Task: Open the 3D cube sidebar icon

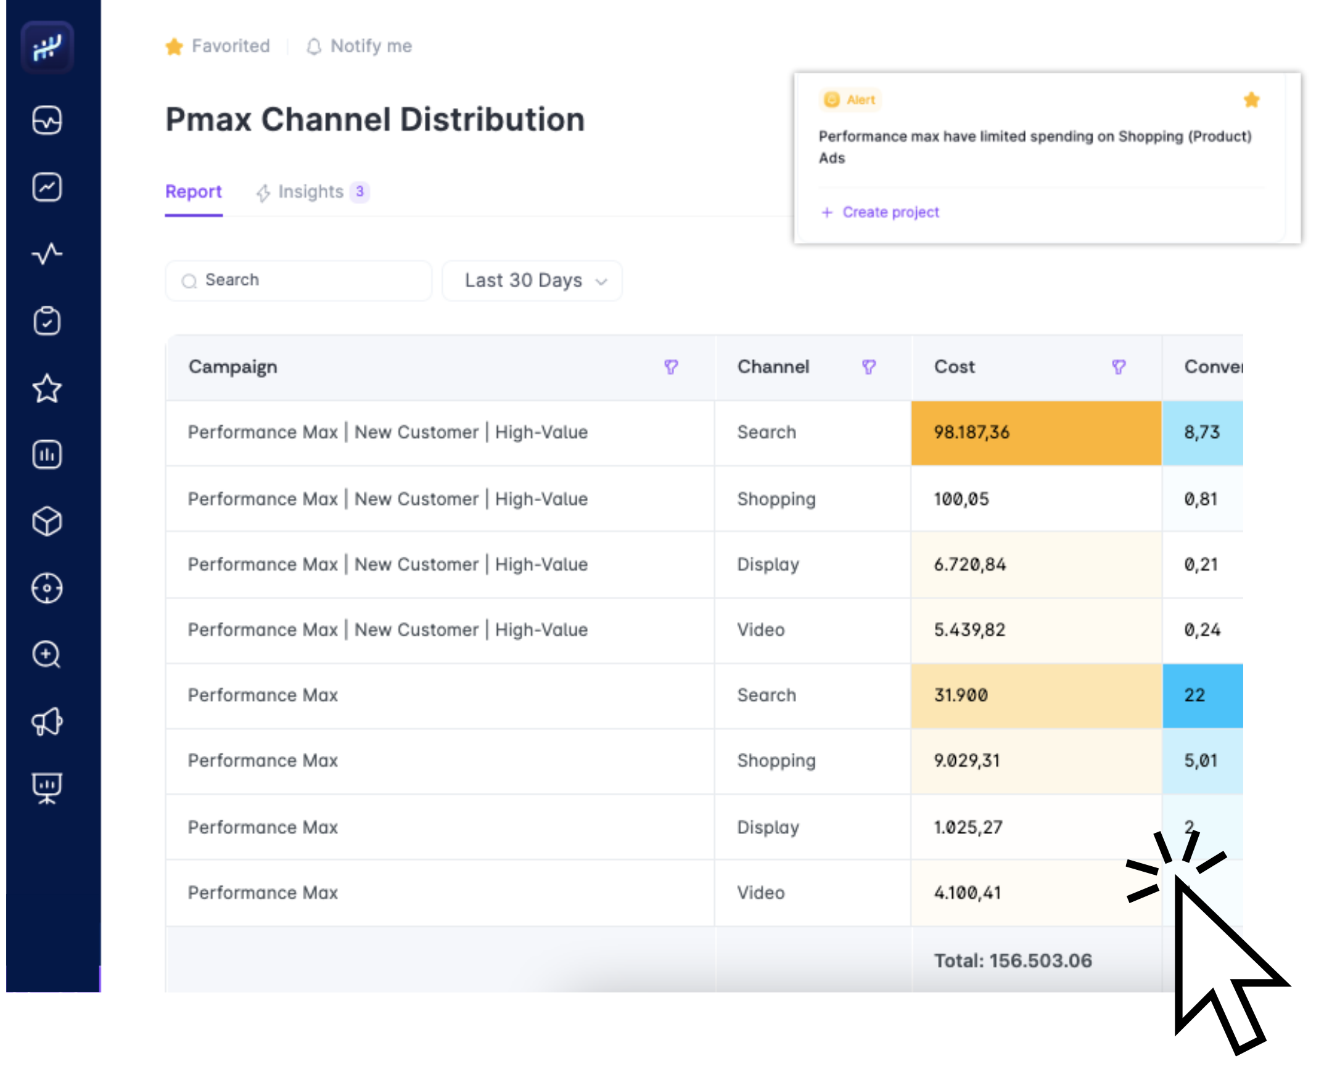Action: (x=47, y=521)
